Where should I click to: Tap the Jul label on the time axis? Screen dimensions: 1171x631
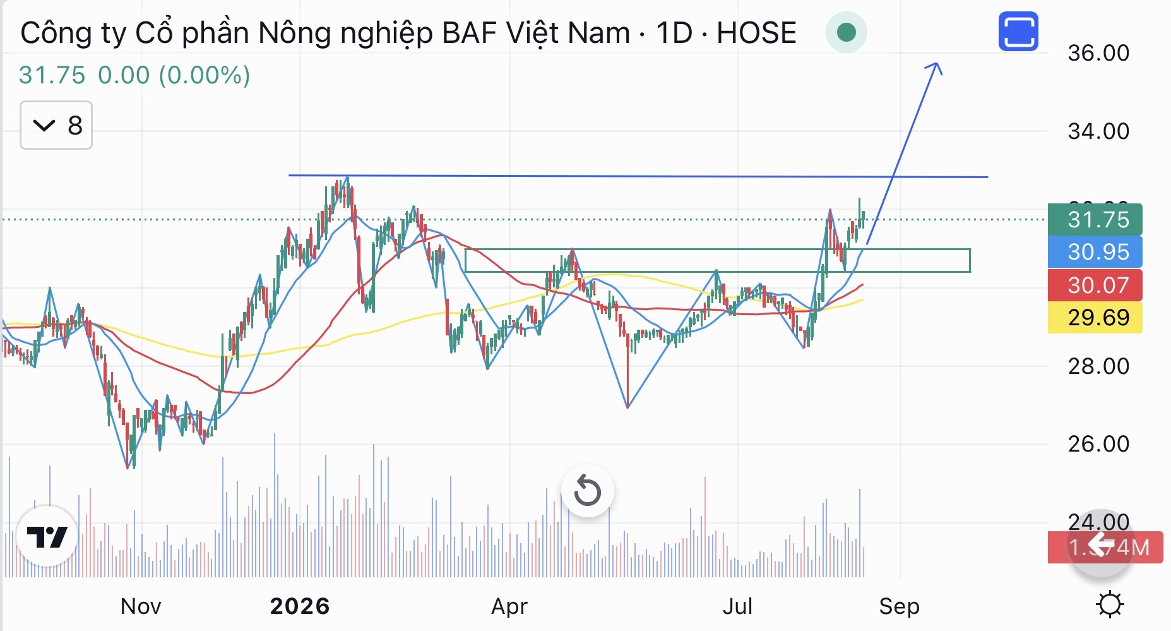737,606
